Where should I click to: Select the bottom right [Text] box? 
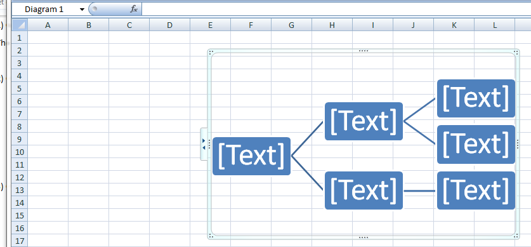coord(476,190)
